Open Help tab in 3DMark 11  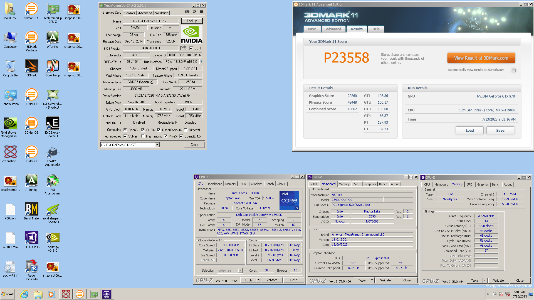pyautogui.click(x=376, y=29)
